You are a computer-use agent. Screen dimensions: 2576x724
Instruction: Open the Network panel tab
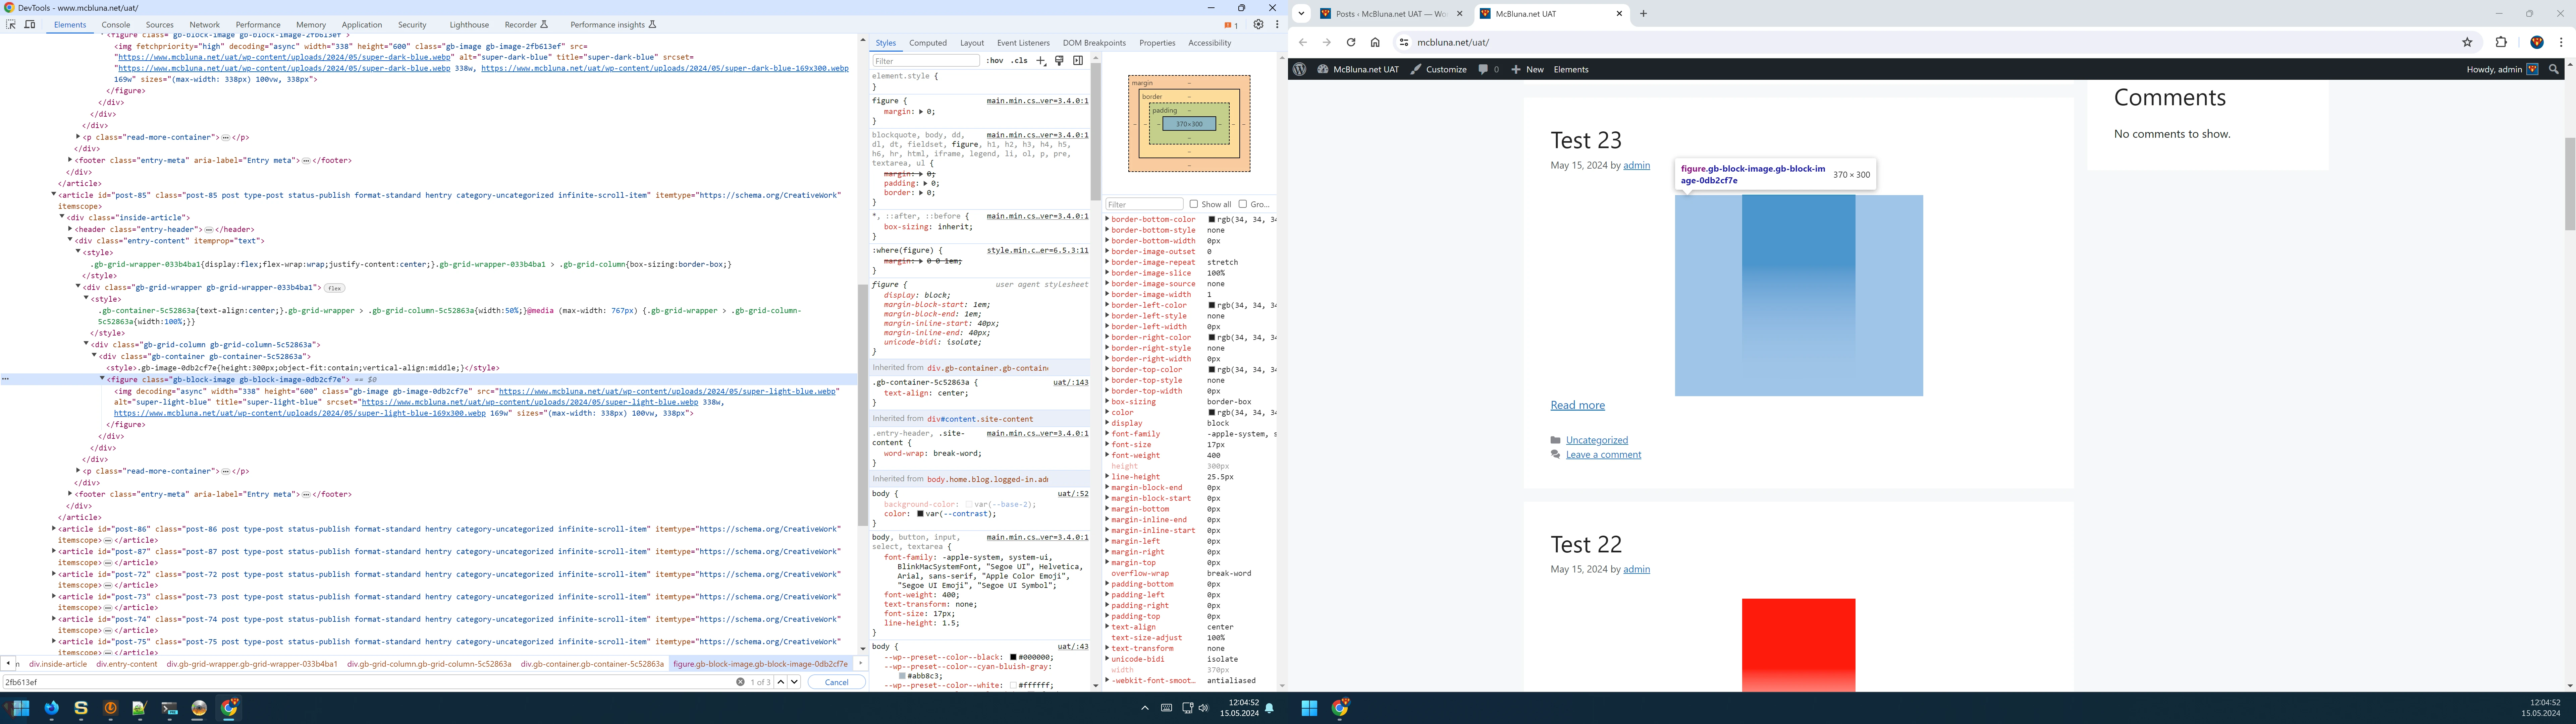(204, 25)
